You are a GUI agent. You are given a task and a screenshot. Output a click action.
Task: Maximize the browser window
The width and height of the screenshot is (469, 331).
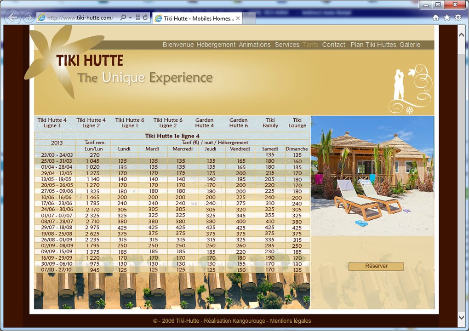click(x=438, y=5)
